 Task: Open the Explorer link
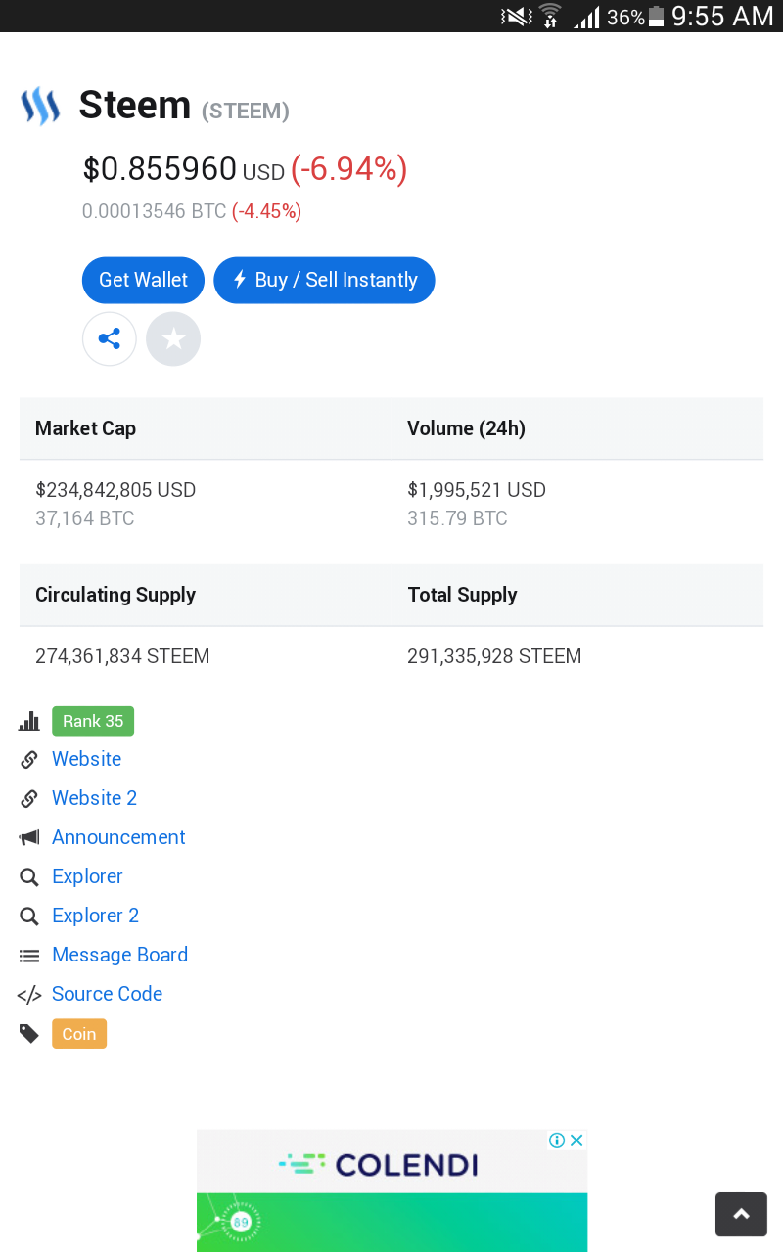point(87,876)
